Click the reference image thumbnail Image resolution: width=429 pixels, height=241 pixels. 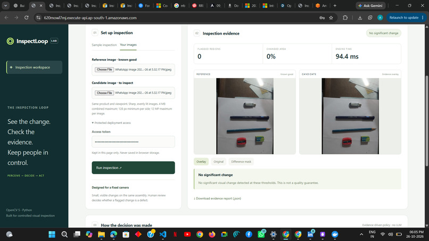click(x=245, y=116)
